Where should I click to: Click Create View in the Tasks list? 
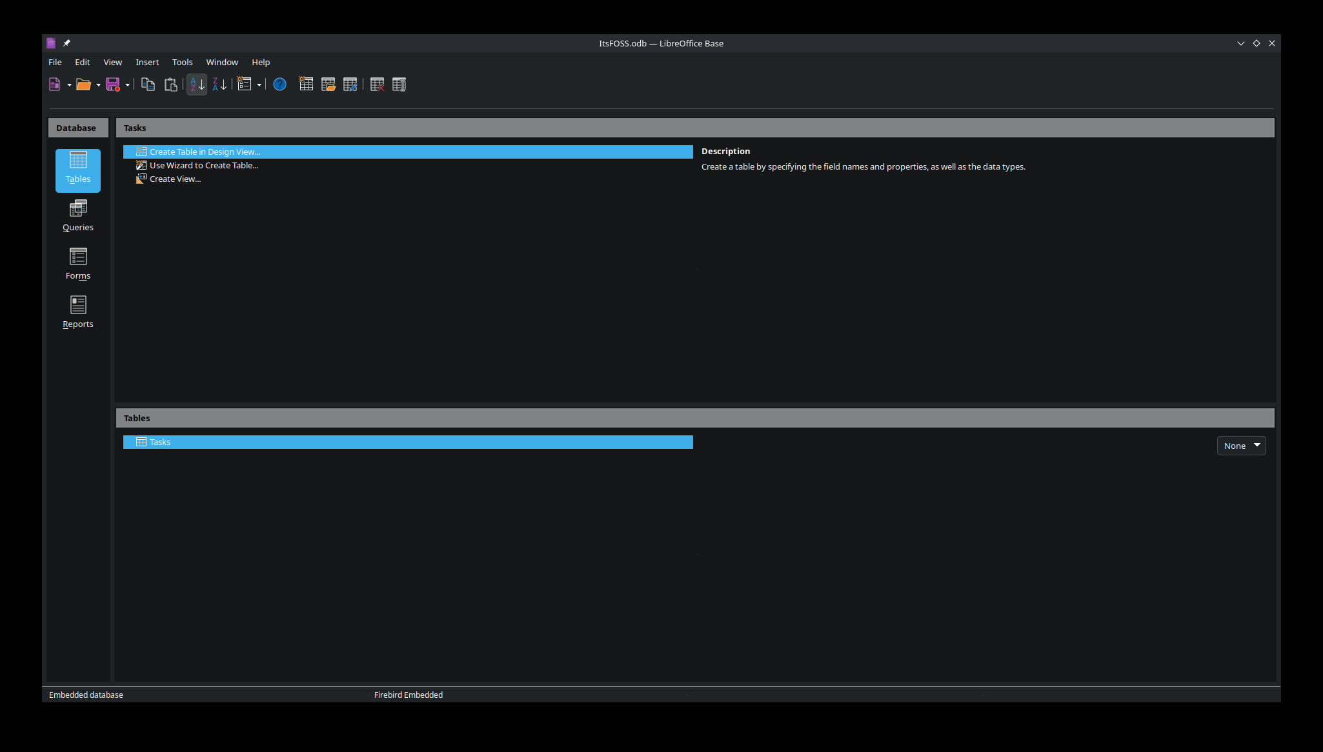coord(174,179)
